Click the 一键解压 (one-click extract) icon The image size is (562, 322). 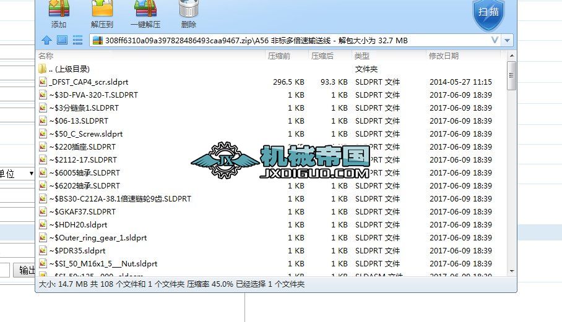145,9
